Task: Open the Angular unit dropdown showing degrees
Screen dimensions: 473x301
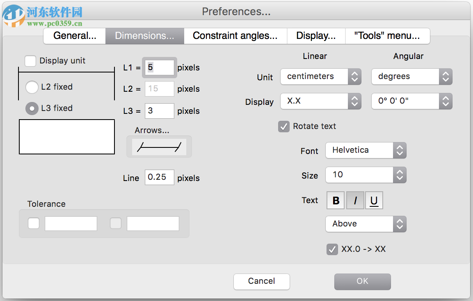Action: 411,77
